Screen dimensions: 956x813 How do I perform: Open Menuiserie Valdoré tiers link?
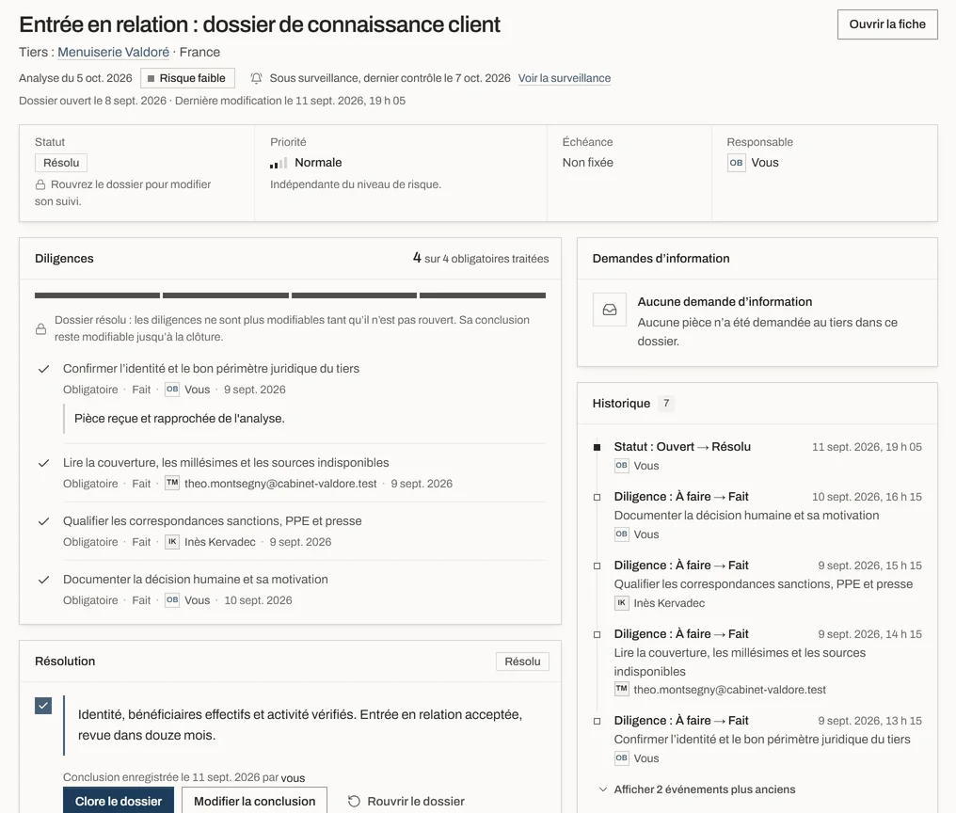point(114,52)
